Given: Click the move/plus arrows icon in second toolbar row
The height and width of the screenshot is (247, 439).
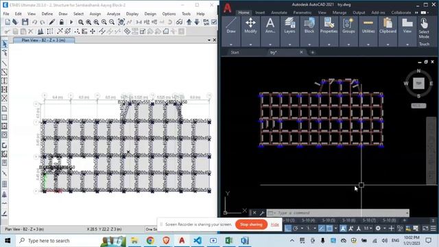Looking at the screenshot, I should pos(93,32).
